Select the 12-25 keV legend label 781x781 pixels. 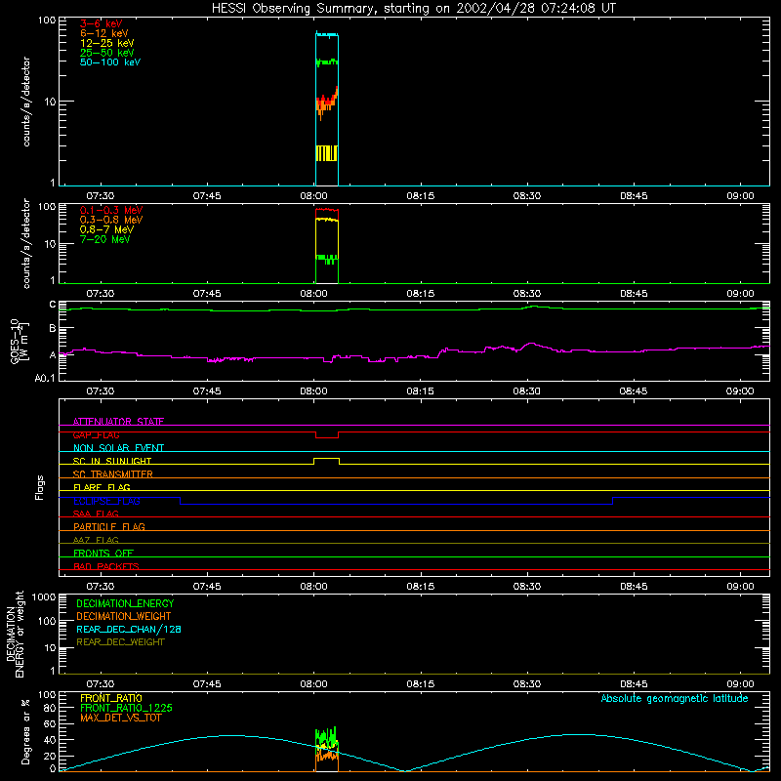click(x=106, y=43)
